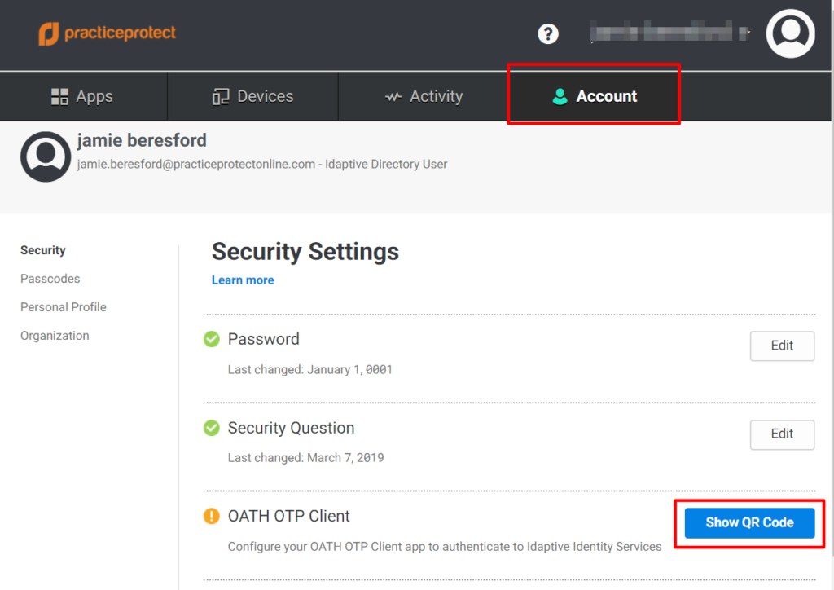Click the Devices icon in the navigation bar
Image resolution: width=834 pixels, height=590 pixels.
pos(221,96)
